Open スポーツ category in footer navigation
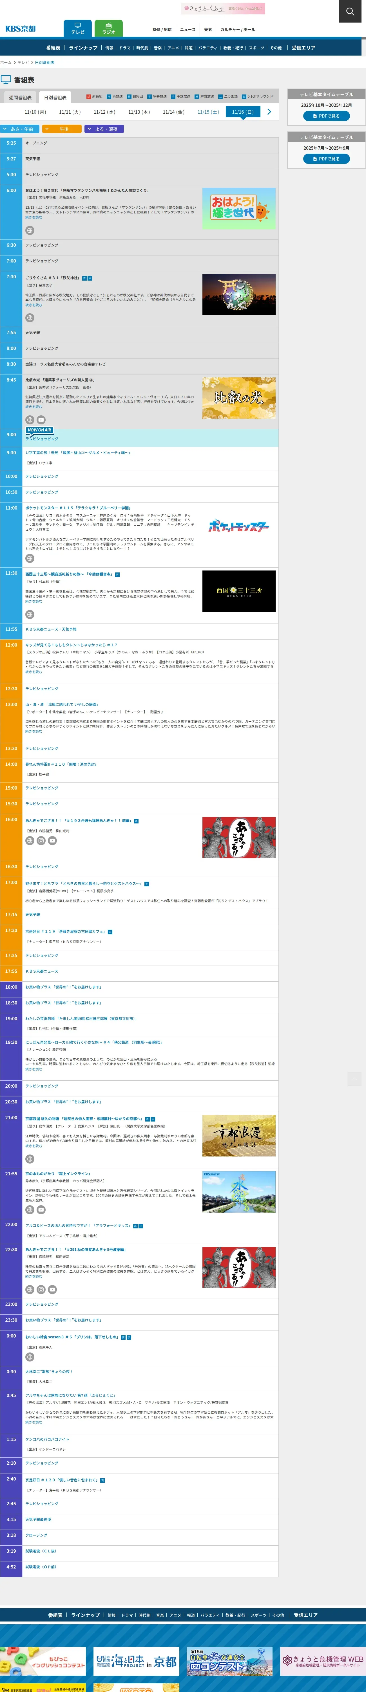 point(258,1614)
